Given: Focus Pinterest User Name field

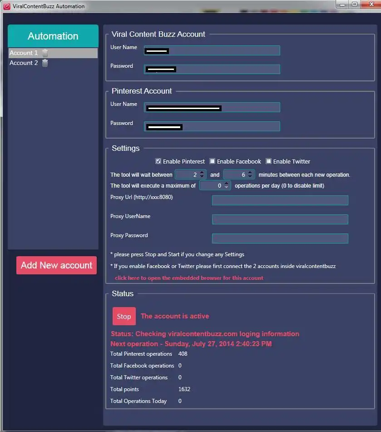Looking at the screenshot, I should (212, 107).
